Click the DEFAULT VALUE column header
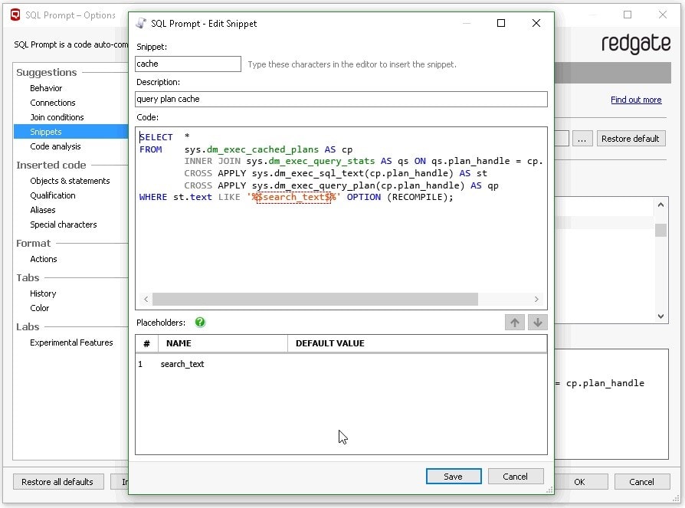This screenshot has height=508, width=685. (x=417, y=343)
